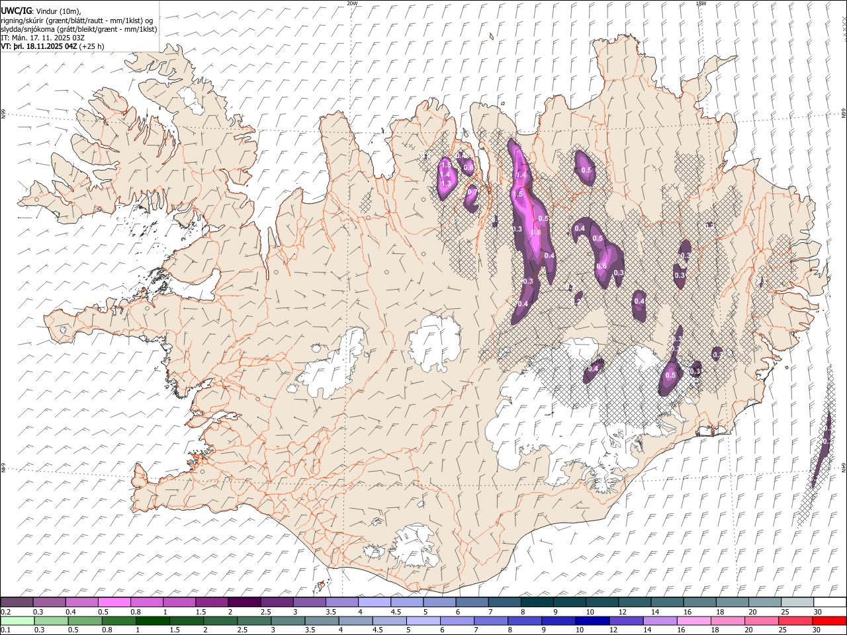Select the dark teal 8 swatch in upper legend
The height and width of the screenshot is (635, 847).
(x=537, y=602)
